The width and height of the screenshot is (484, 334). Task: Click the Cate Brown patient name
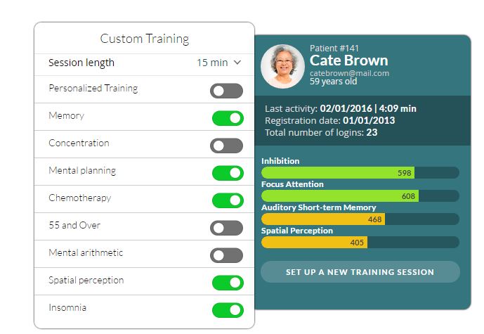click(348, 60)
